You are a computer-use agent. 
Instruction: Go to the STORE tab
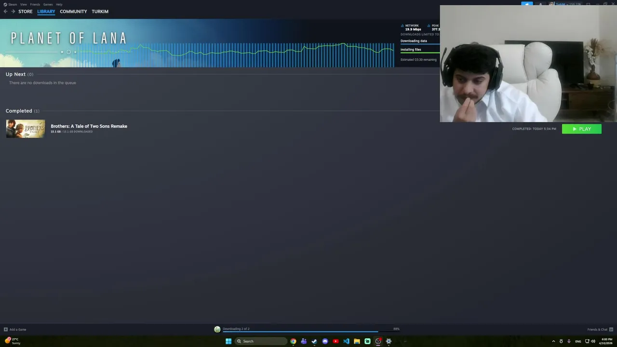26,12
